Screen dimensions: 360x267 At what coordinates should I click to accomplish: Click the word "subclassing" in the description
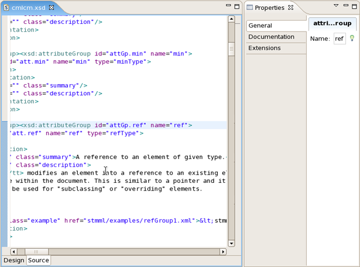click(81, 189)
